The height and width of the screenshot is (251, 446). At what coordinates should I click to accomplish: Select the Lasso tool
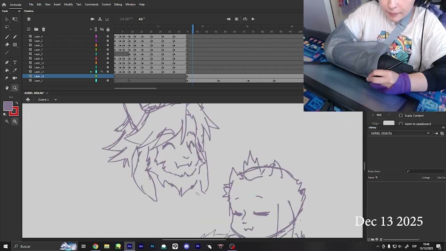tap(7, 27)
